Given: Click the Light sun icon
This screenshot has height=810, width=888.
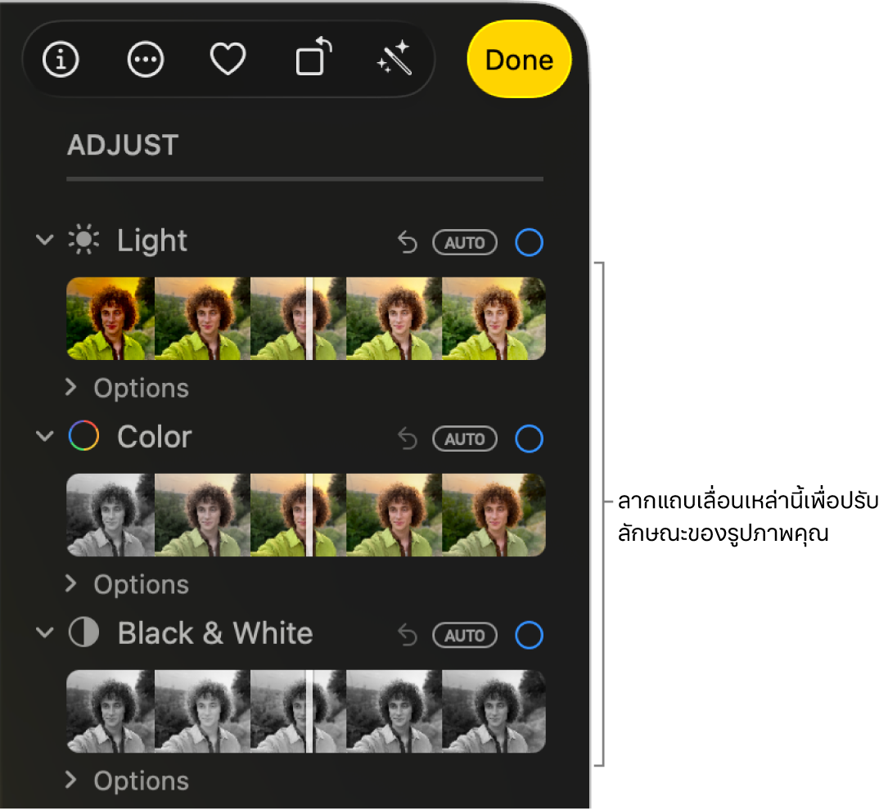Looking at the screenshot, I should tap(83, 240).
